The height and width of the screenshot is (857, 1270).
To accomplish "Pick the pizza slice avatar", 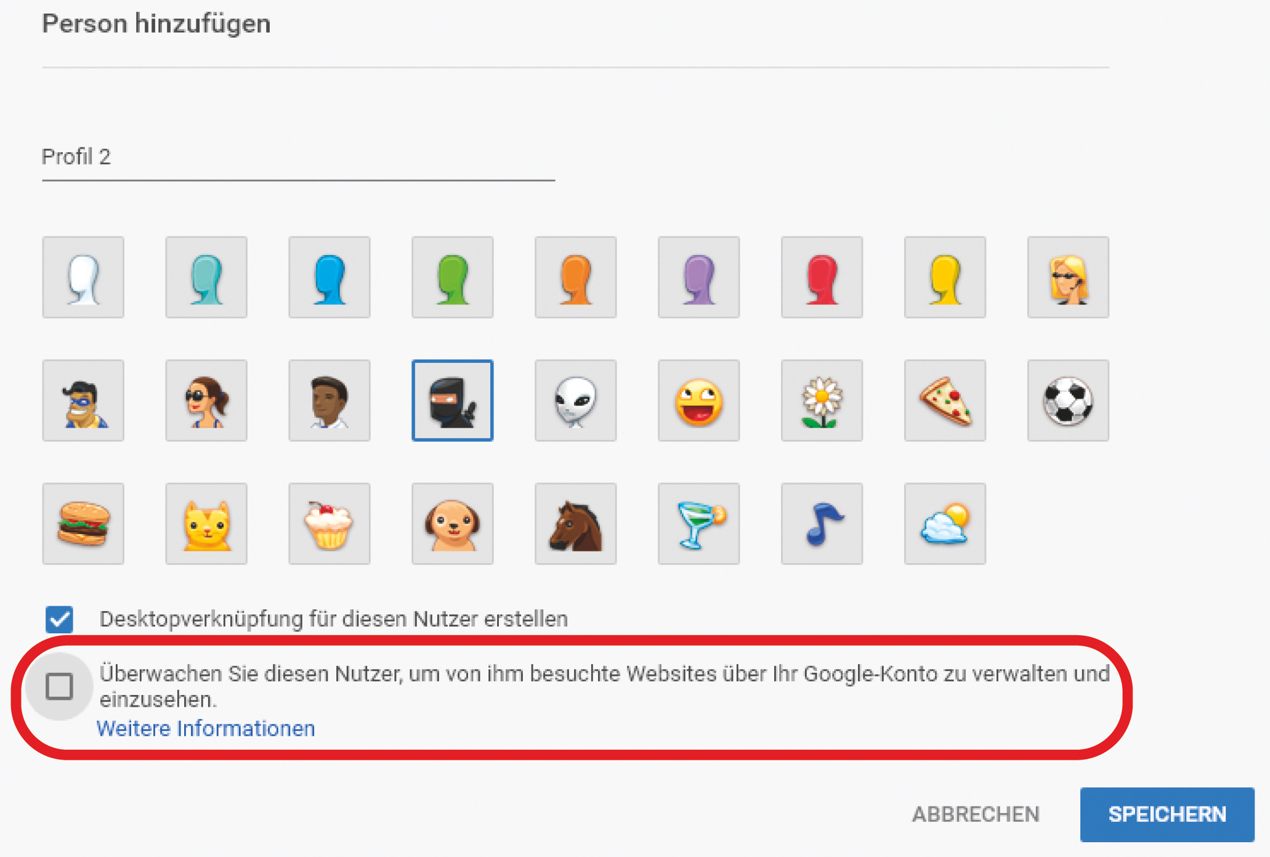I will tap(945, 400).
